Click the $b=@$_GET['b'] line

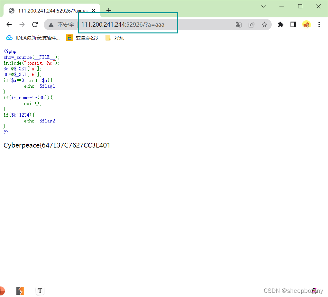click(23, 75)
